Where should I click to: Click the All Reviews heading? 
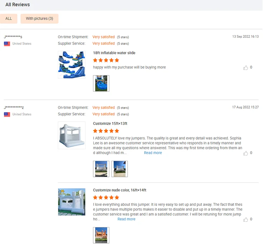18,5
